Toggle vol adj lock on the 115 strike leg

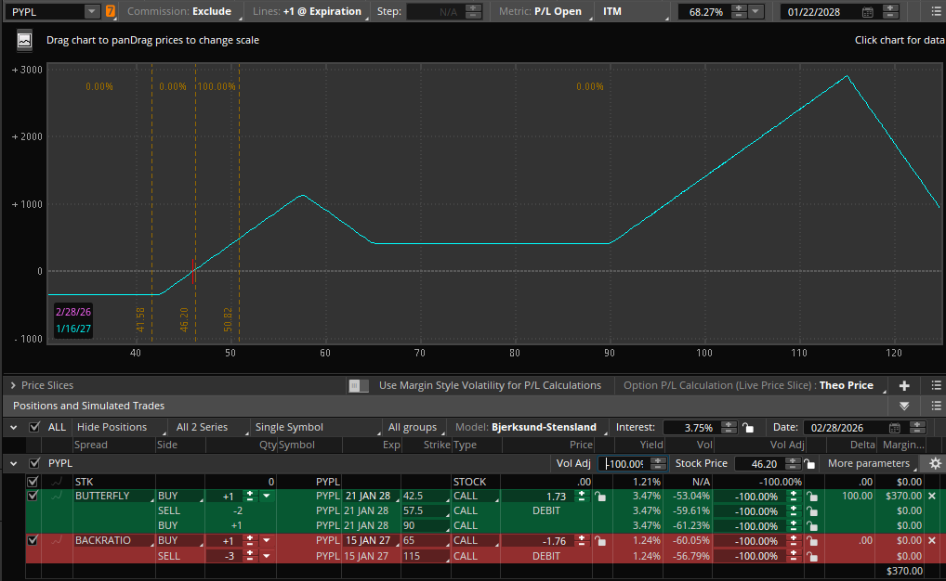click(x=813, y=556)
